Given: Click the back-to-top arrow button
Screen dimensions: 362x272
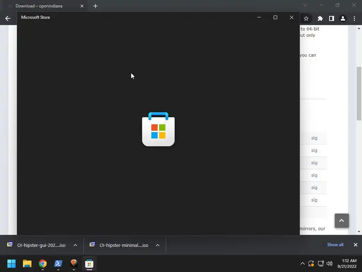Looking at the screenshot, I should pos(342,221).
